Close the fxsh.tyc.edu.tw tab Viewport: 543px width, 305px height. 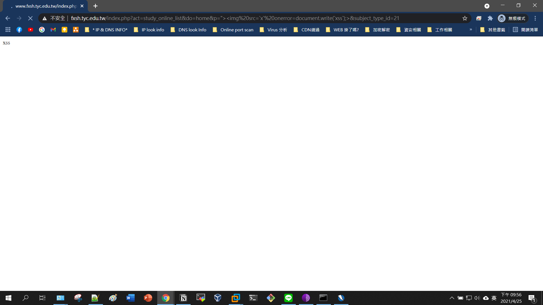82,6
